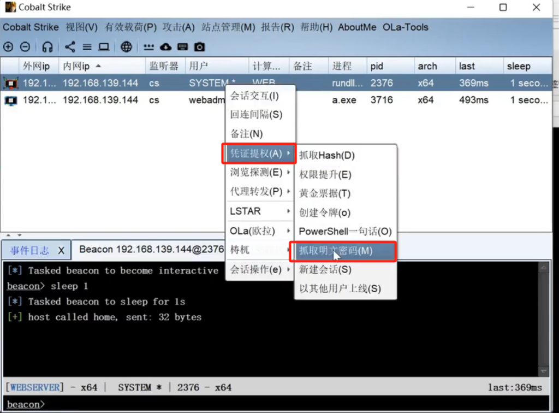The width and height of the screenshot is (559, 413).
Task: Sort by the pid column header
Action: pyautogui.click(x=390, y=66)
